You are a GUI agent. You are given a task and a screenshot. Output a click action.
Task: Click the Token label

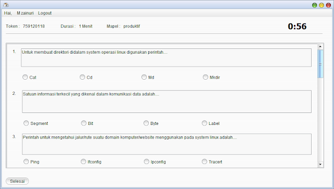tap(13, 26)
